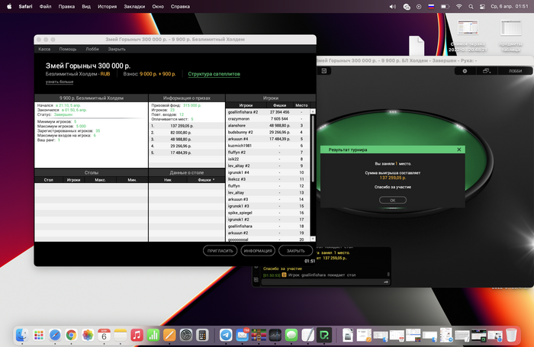
Task: Launch Google Chrome from the dock
Action: pos(72,336)
